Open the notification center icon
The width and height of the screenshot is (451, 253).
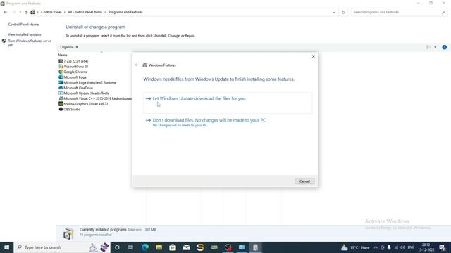(443, 247)
